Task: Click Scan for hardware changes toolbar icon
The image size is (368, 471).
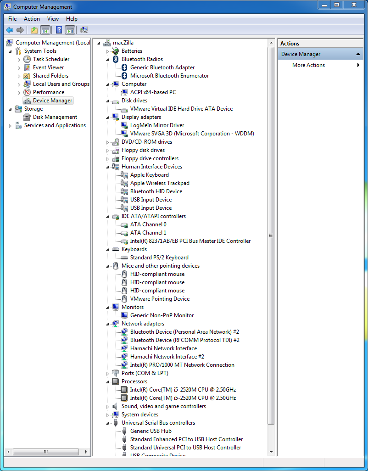Action: click(84, 30)
